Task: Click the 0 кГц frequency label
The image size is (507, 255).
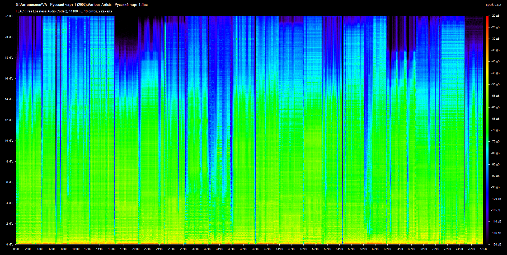Action: point(10,244)
